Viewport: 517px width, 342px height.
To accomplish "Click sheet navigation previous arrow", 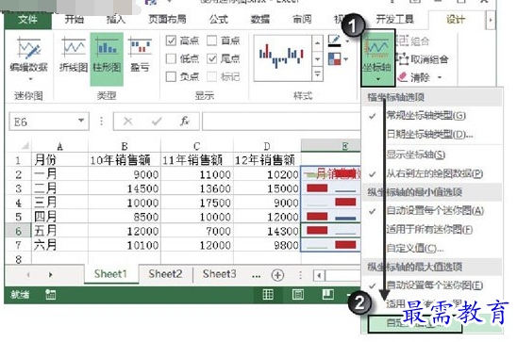I will tap(28, 274).
